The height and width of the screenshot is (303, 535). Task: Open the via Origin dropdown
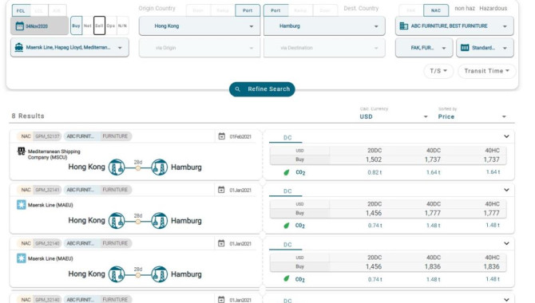pyautogui.click(x=200, y=48)
